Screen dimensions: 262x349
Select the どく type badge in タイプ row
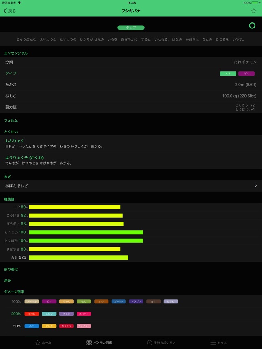tap(247, 74)
